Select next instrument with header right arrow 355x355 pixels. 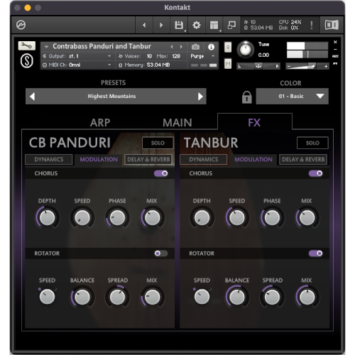pos(181,47)
